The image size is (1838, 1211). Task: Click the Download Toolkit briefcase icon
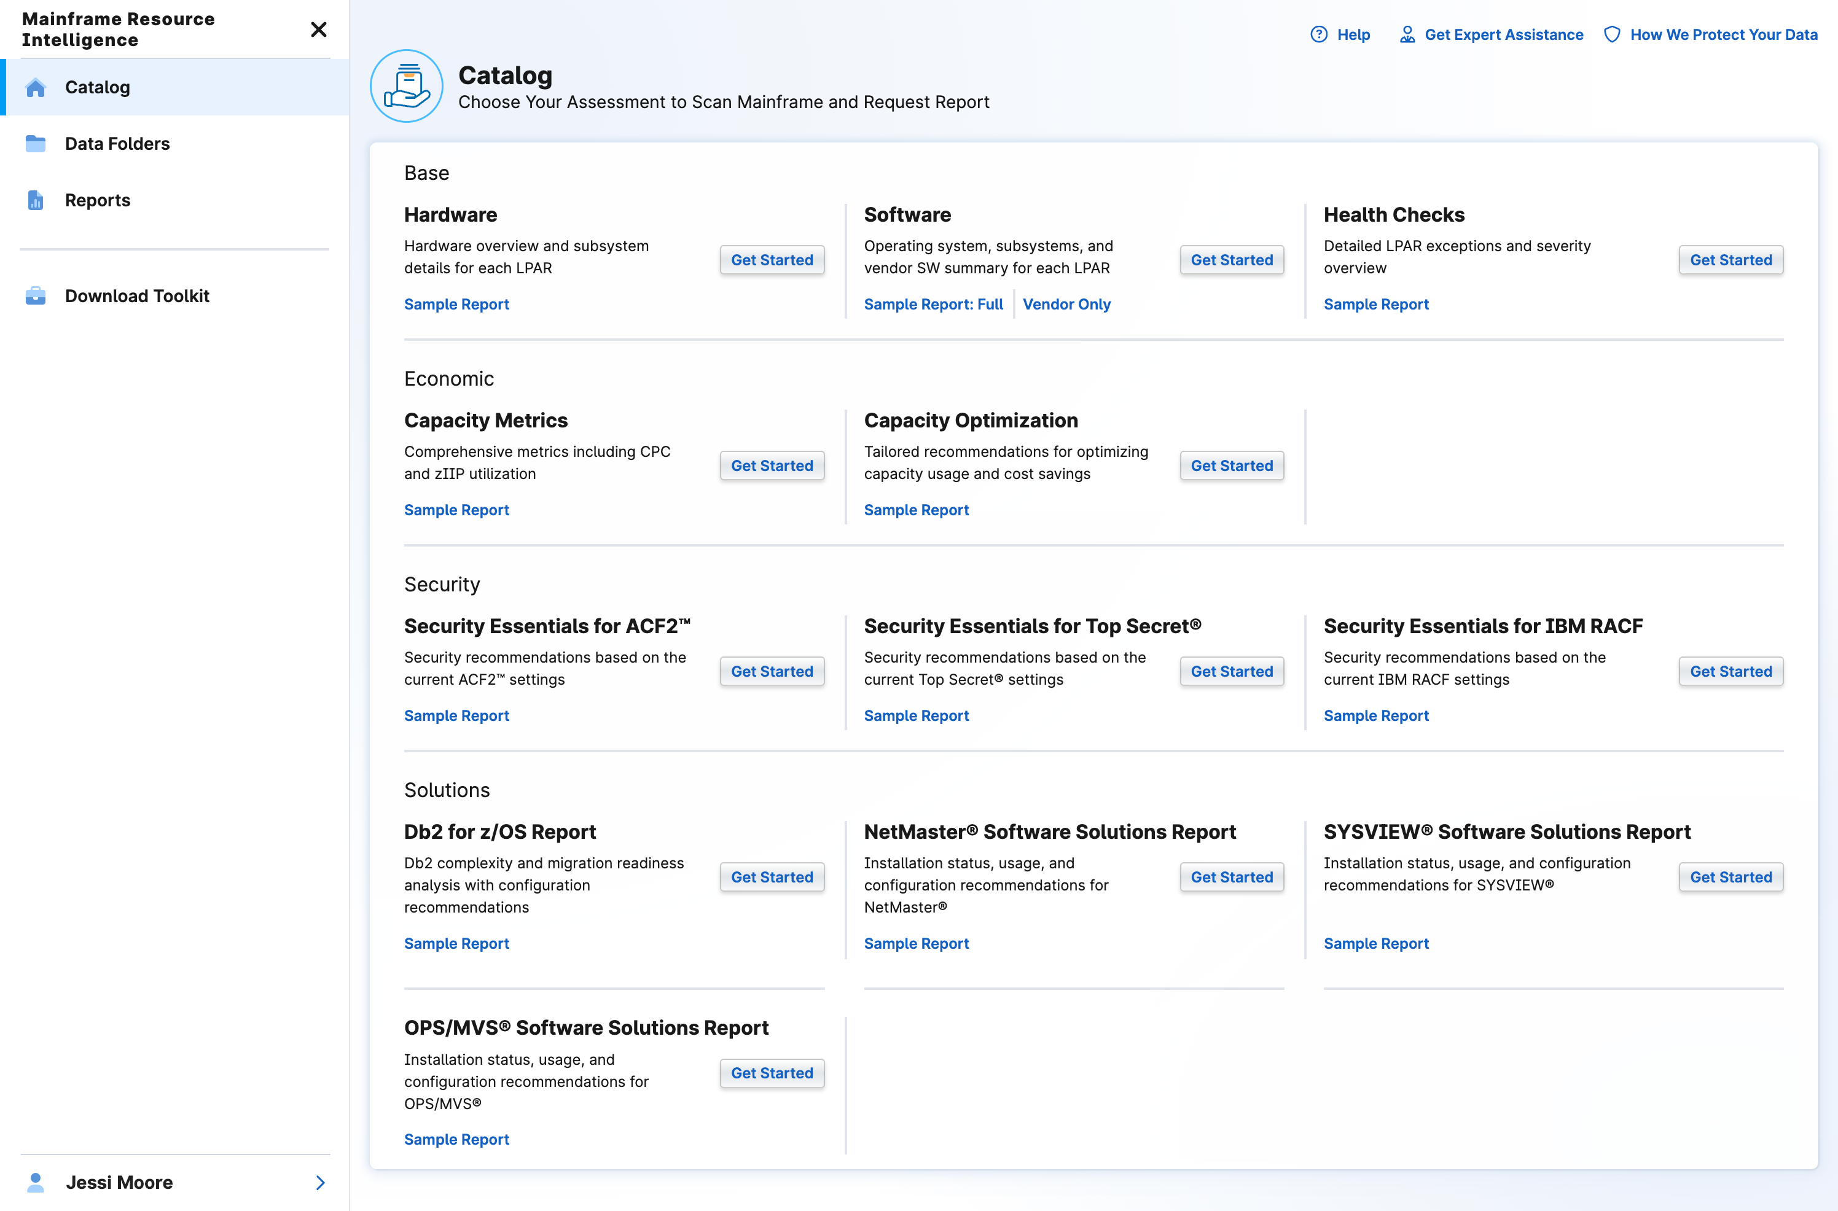point(36,296)
